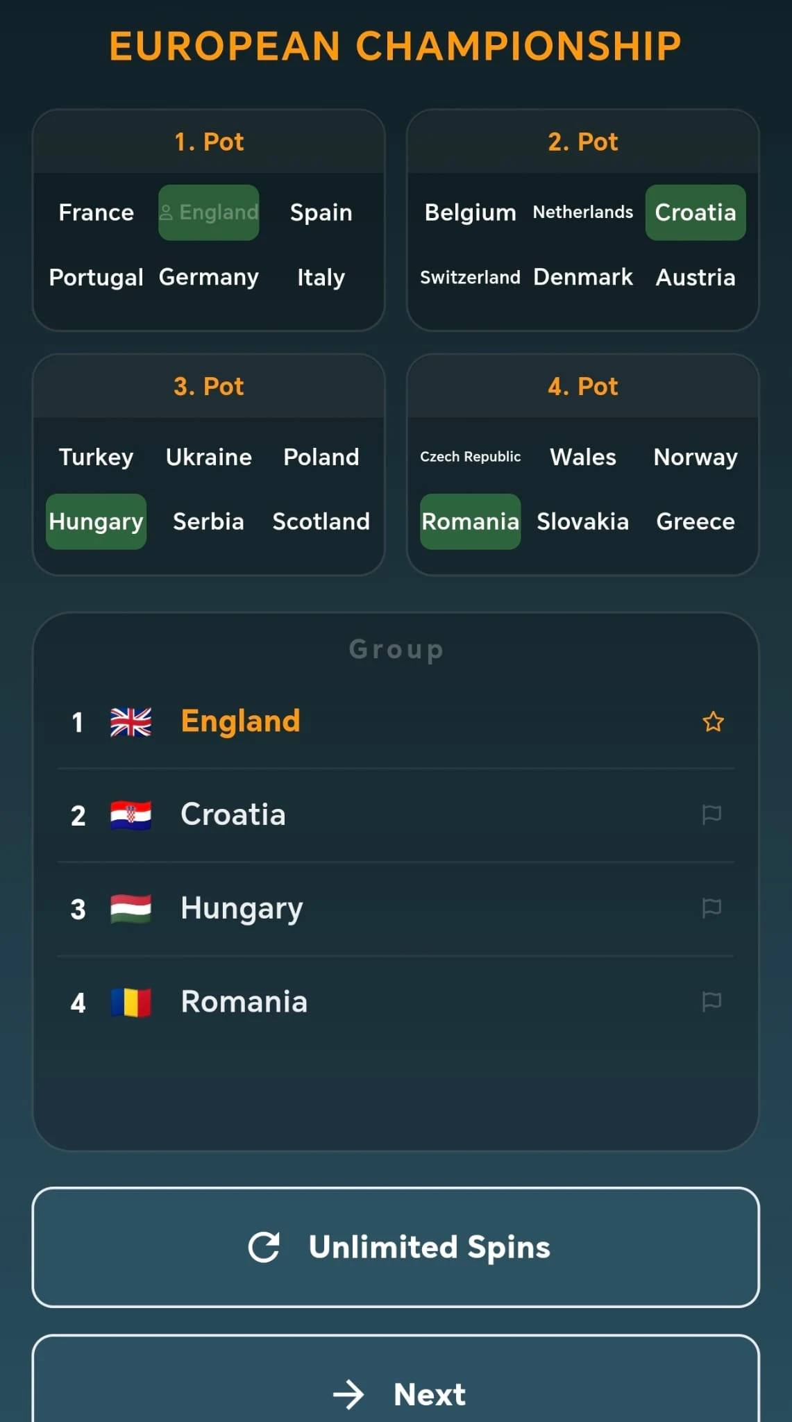Pick Scotland from Pot 3
792x1422 pixels.
[x=321, y=521]
